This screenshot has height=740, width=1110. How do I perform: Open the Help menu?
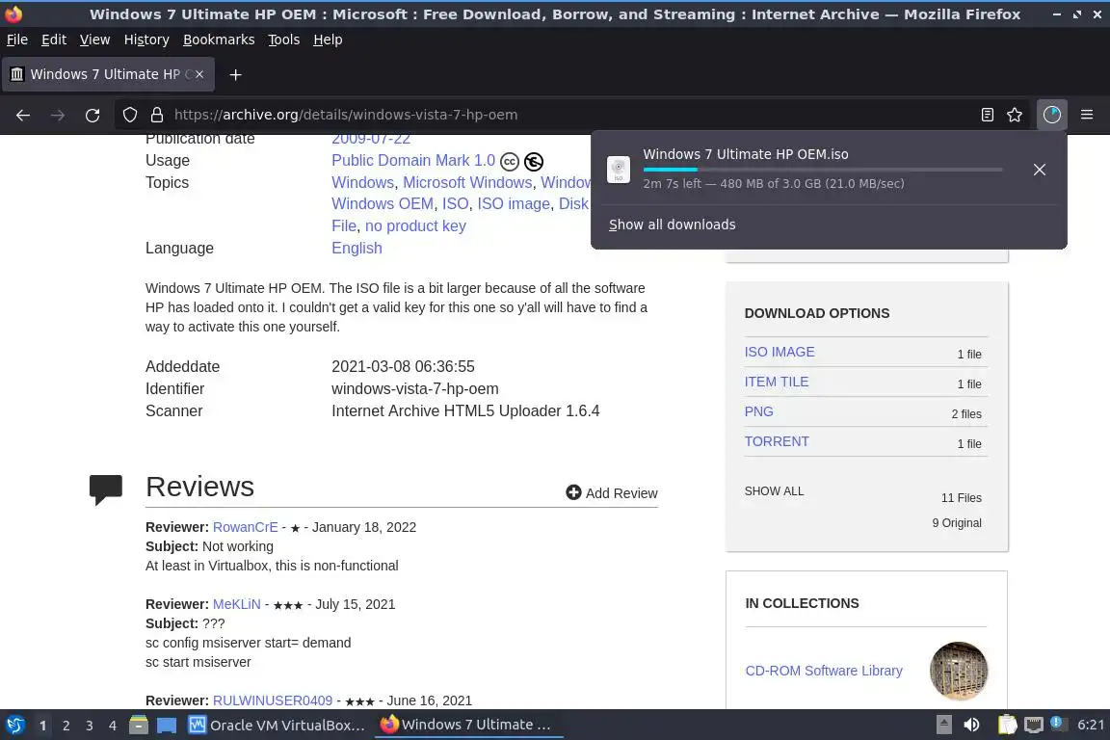pos(328,40)
